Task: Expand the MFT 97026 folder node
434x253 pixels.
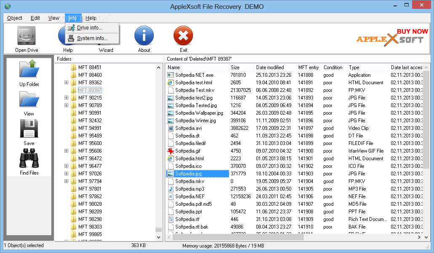Action: (66, 174)
